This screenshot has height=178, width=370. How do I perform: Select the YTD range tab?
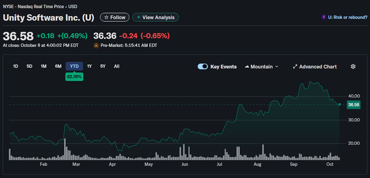[74, 66]
